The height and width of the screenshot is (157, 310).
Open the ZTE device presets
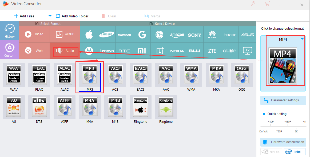click(x=212, y=51)
